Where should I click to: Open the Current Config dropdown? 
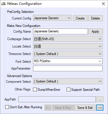point(52,18)
